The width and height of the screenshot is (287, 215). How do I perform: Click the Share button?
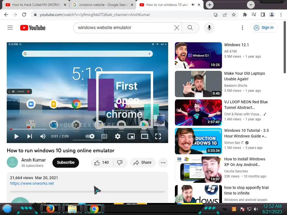point(143,163)
